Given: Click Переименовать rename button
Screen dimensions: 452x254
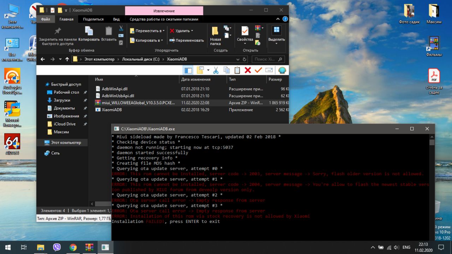Looking at the screenshot, I should click(x=187, y=40).
